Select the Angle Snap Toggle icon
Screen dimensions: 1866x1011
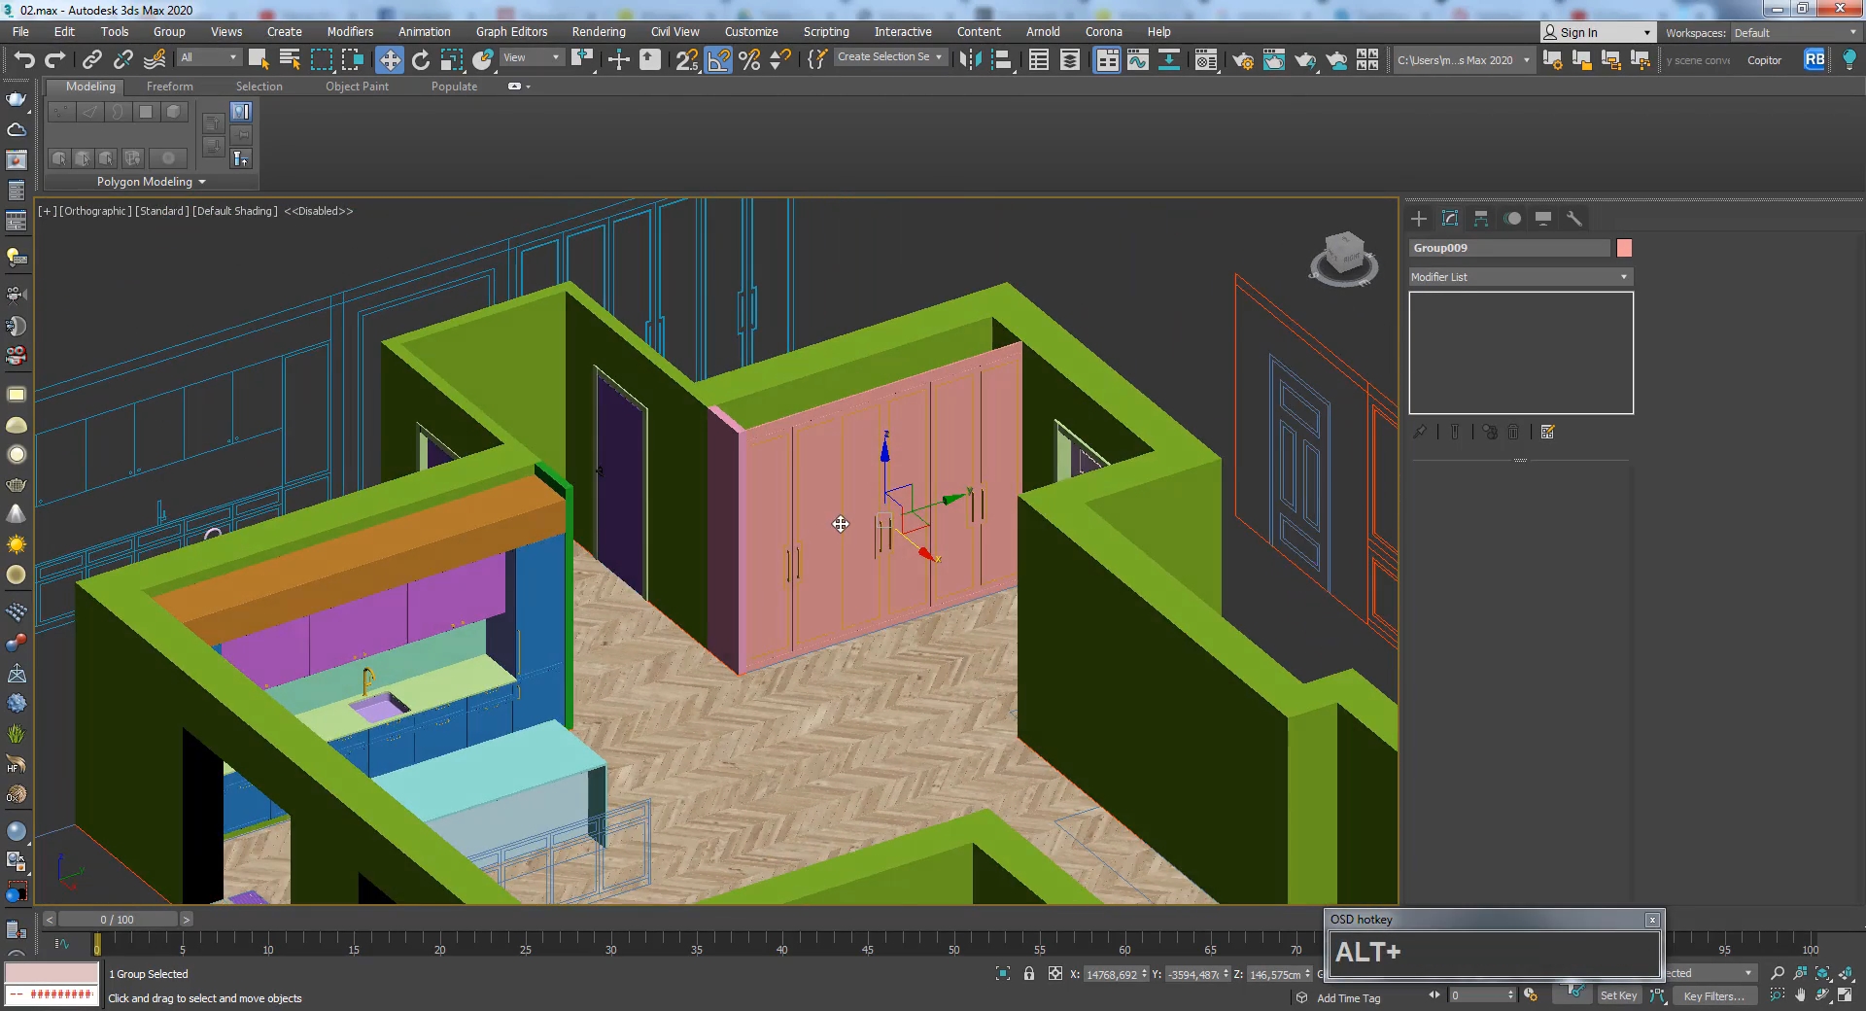[717, 59]
